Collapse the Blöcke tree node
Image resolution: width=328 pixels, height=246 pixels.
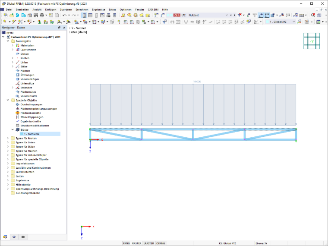coord(13,130)
